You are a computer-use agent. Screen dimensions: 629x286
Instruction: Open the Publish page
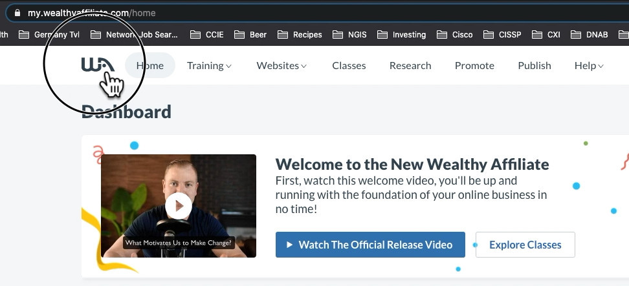(x=535, y=66)
